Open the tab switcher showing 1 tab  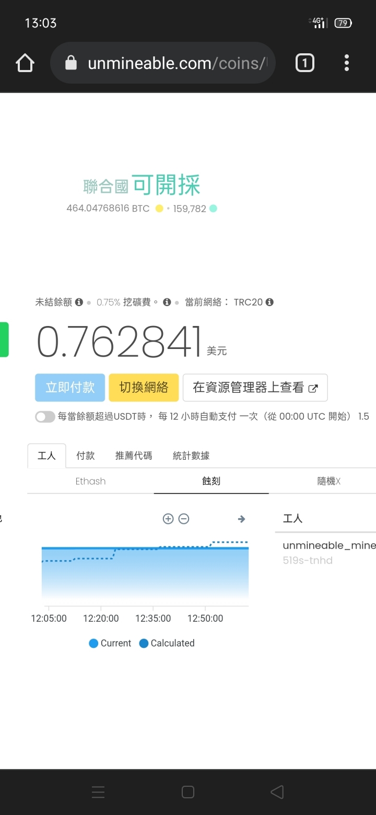click(305, 63)
